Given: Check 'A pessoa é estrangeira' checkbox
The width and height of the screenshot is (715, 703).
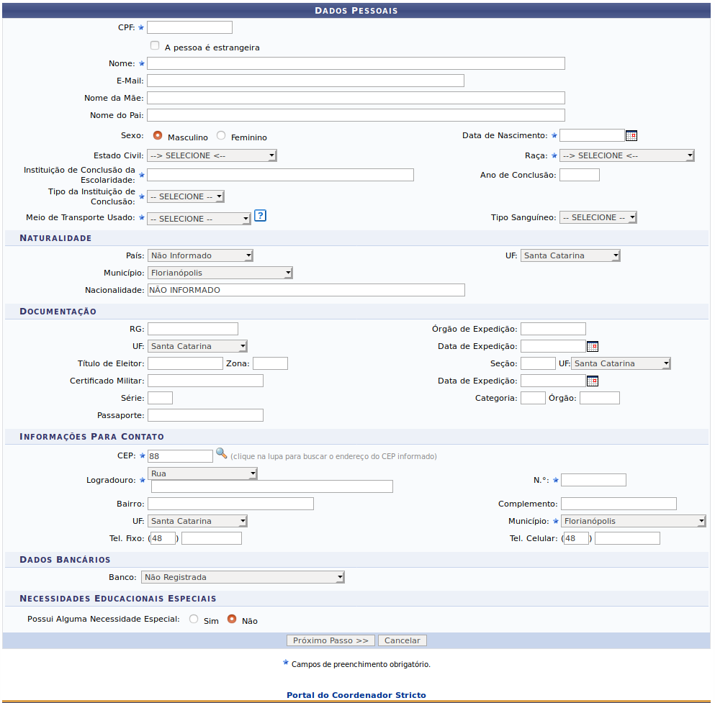Looking at the screenshot, I should [x=155, y=45].
